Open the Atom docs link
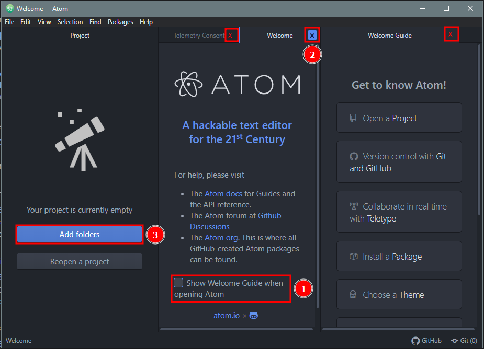 [223, 194]
